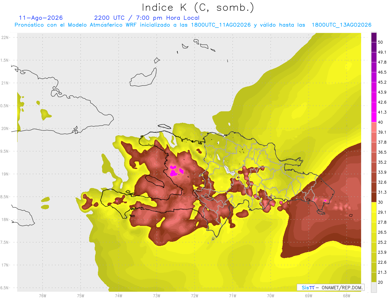Select the dark purple legend band above 50
This screenshot has height=300, width=389.
click(374, 37)
